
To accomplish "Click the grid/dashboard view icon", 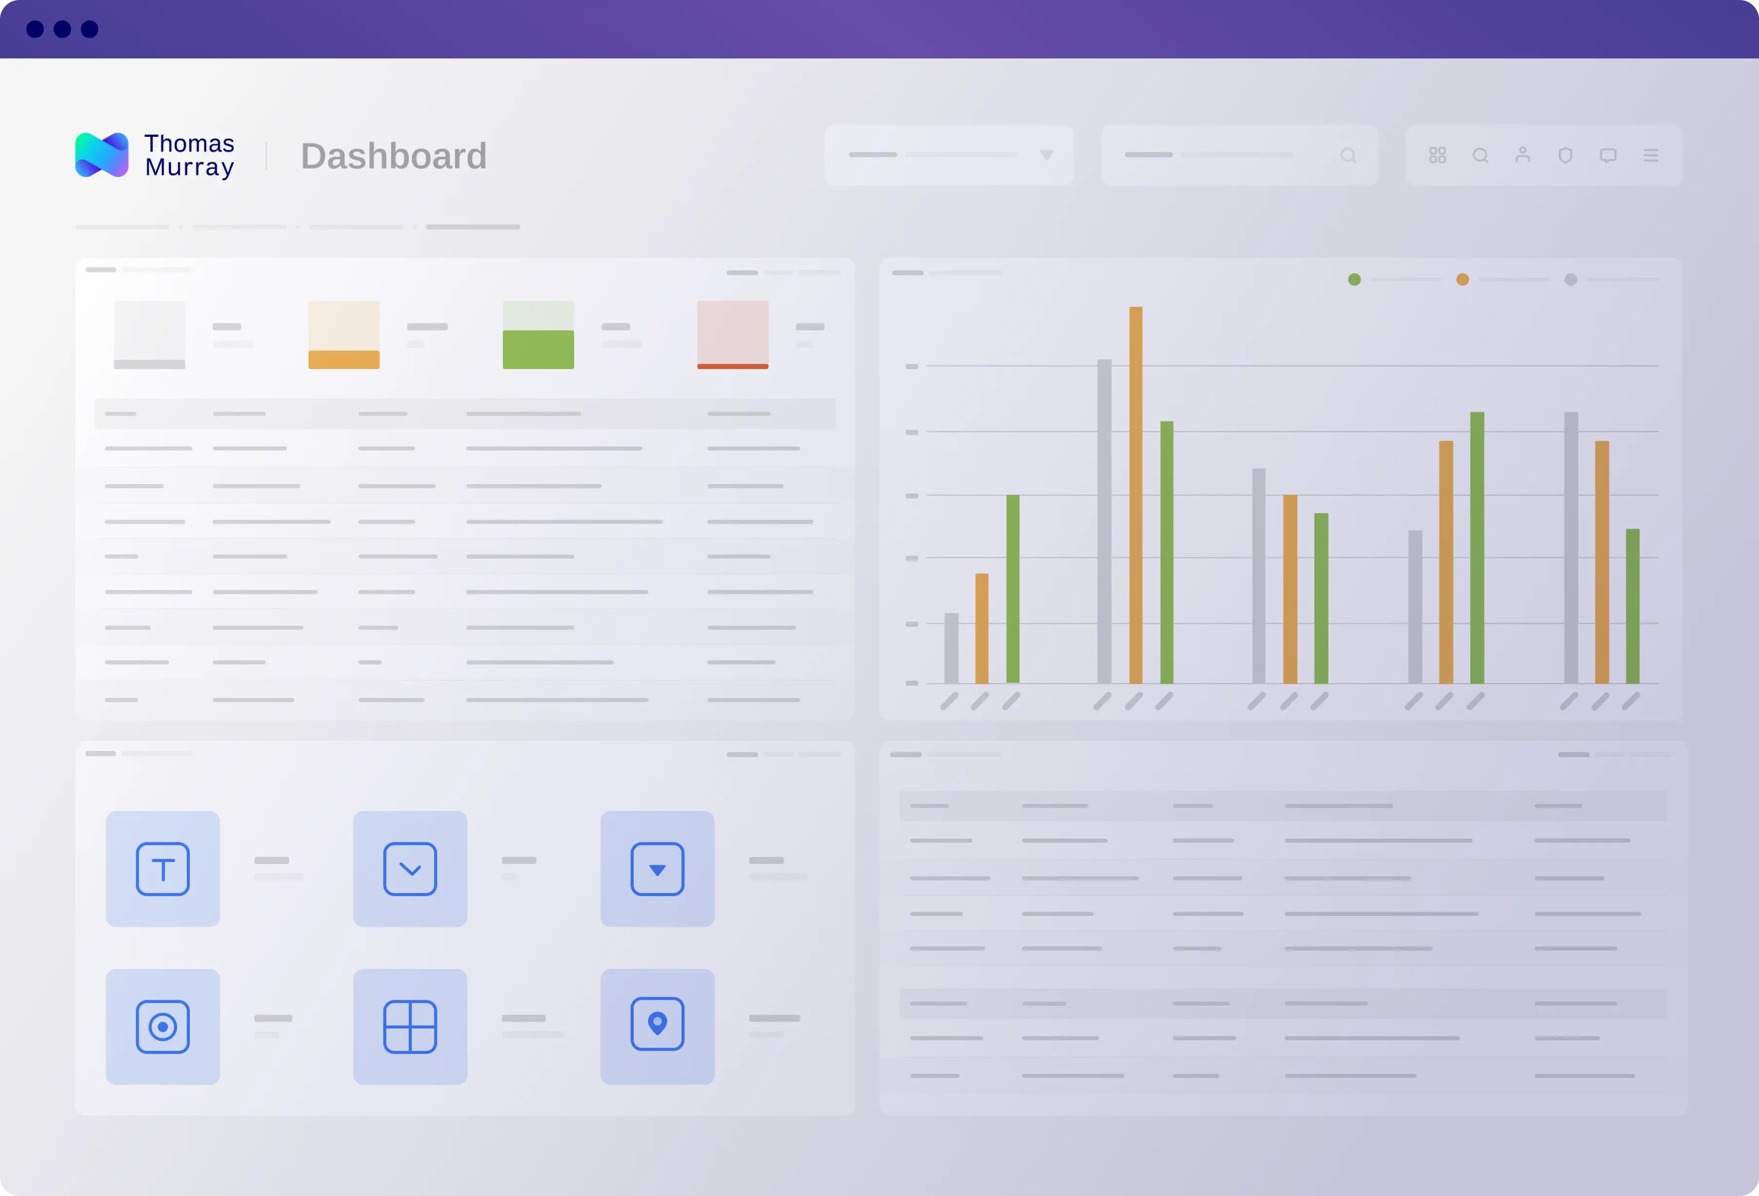I will pyautogui.click(x=1438, y=156).
